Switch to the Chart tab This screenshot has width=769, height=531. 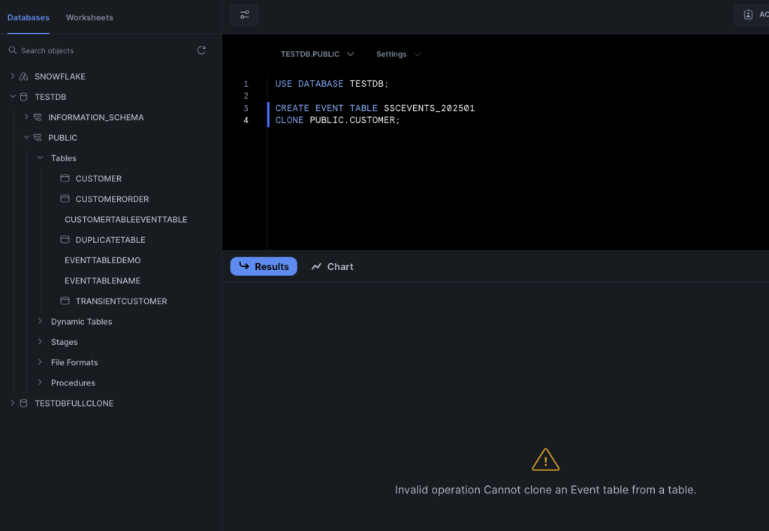pos(332,266)
